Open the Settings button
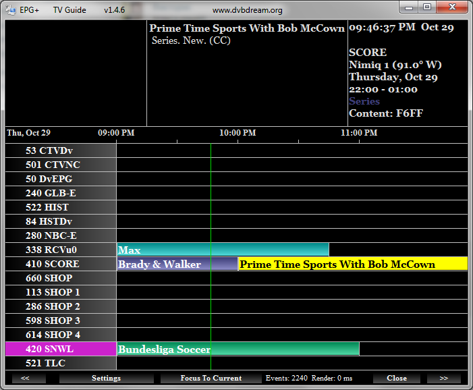The width and height of the screenshot is (473, 390). tap(106, 379)
